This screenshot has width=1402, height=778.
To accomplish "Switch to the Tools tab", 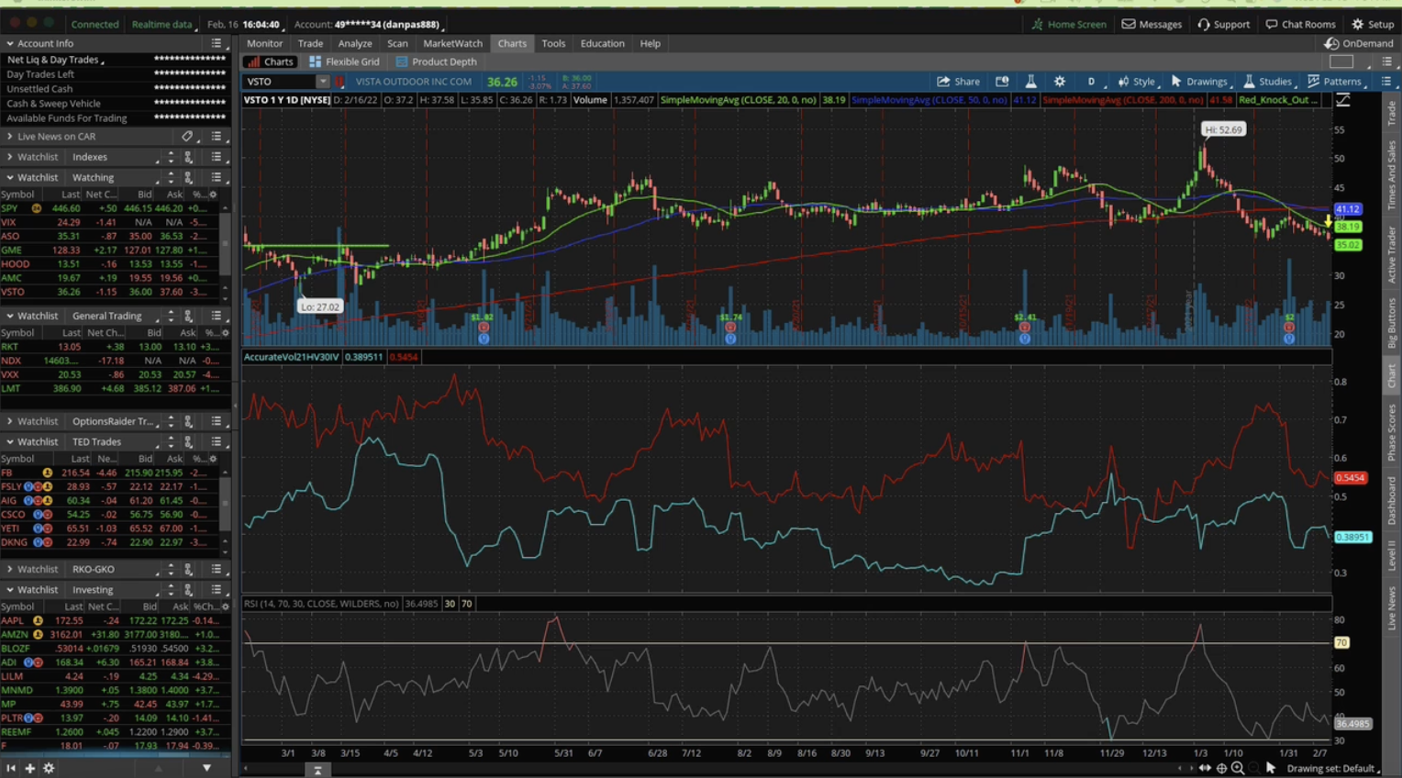I will pos(553,43).
